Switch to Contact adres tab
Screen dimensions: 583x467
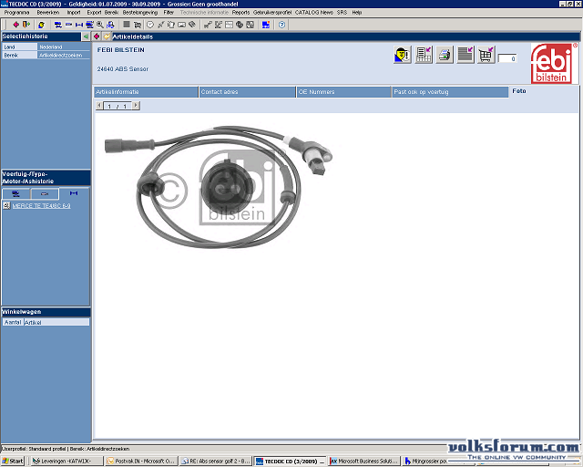click(x=247, y=92)
